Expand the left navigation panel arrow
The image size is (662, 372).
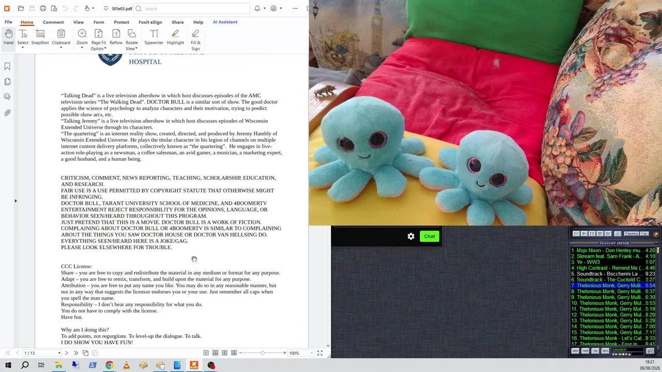16,201
